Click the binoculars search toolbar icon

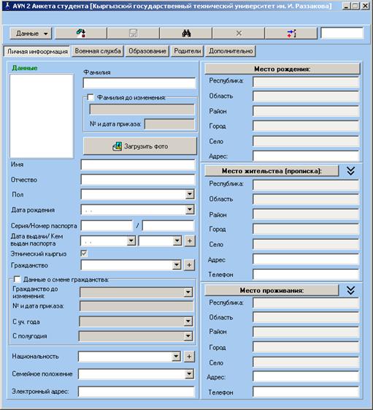click(x=186, y=34)
